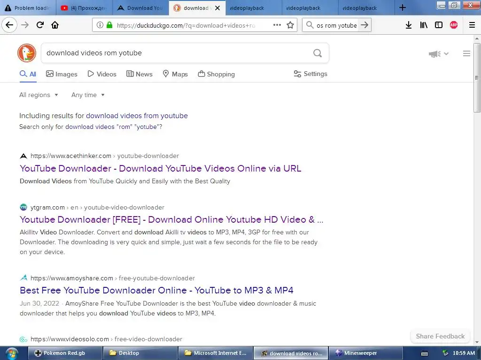Open the DuckDuckGo side menu icon
The height and width of the screenshot is (360, 481).
click(x=466, y=53)
